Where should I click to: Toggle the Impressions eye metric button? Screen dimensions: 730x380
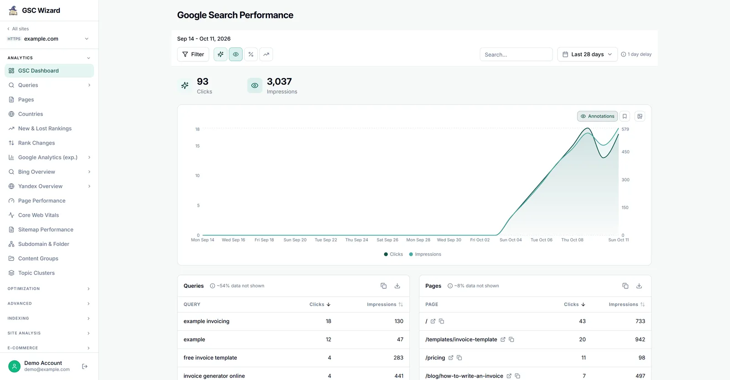coord(235,54)
